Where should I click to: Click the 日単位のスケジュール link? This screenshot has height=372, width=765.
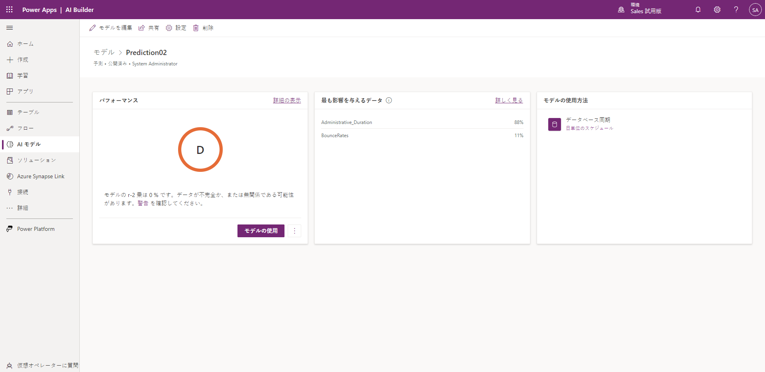tap(590, 128)
